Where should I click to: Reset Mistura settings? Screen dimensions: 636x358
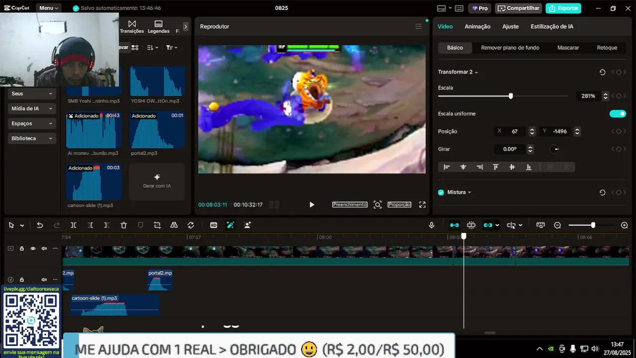pyautogui.click(x=602, y=192)
